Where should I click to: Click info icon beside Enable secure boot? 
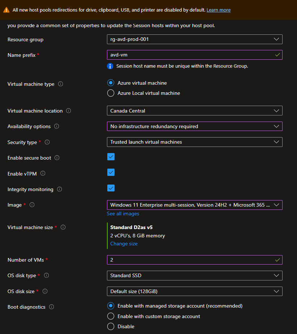(x=57, y=158)
